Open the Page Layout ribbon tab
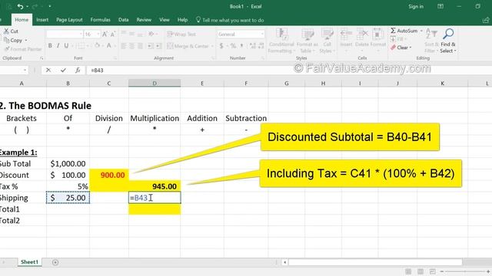492x276 pixels. point(69,20)
